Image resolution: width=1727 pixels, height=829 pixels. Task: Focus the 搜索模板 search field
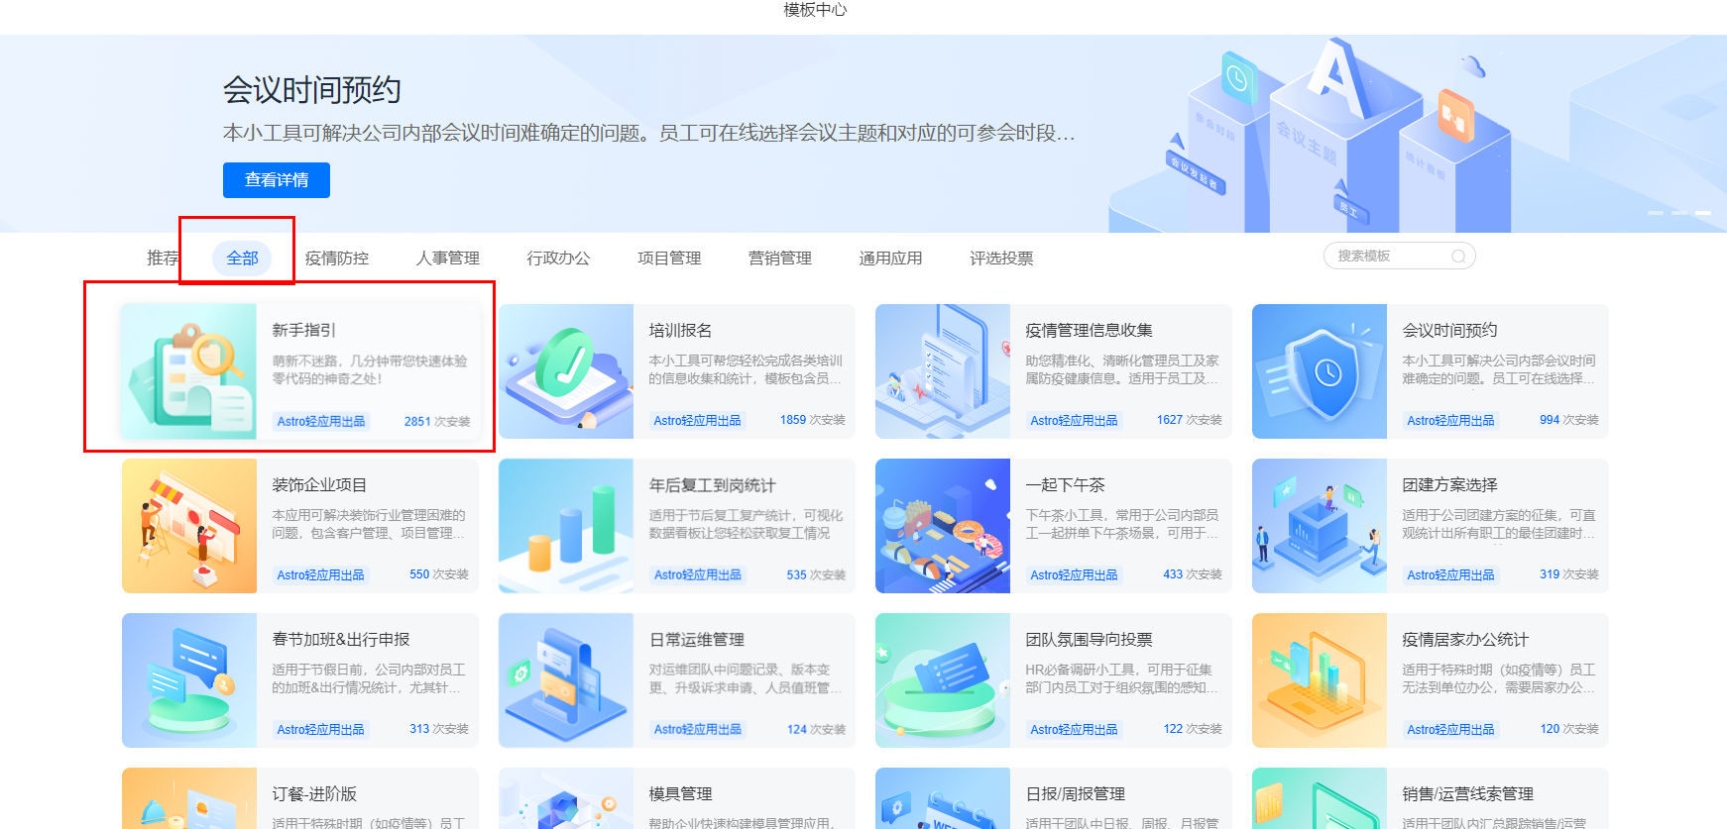tap(1400, 257)
